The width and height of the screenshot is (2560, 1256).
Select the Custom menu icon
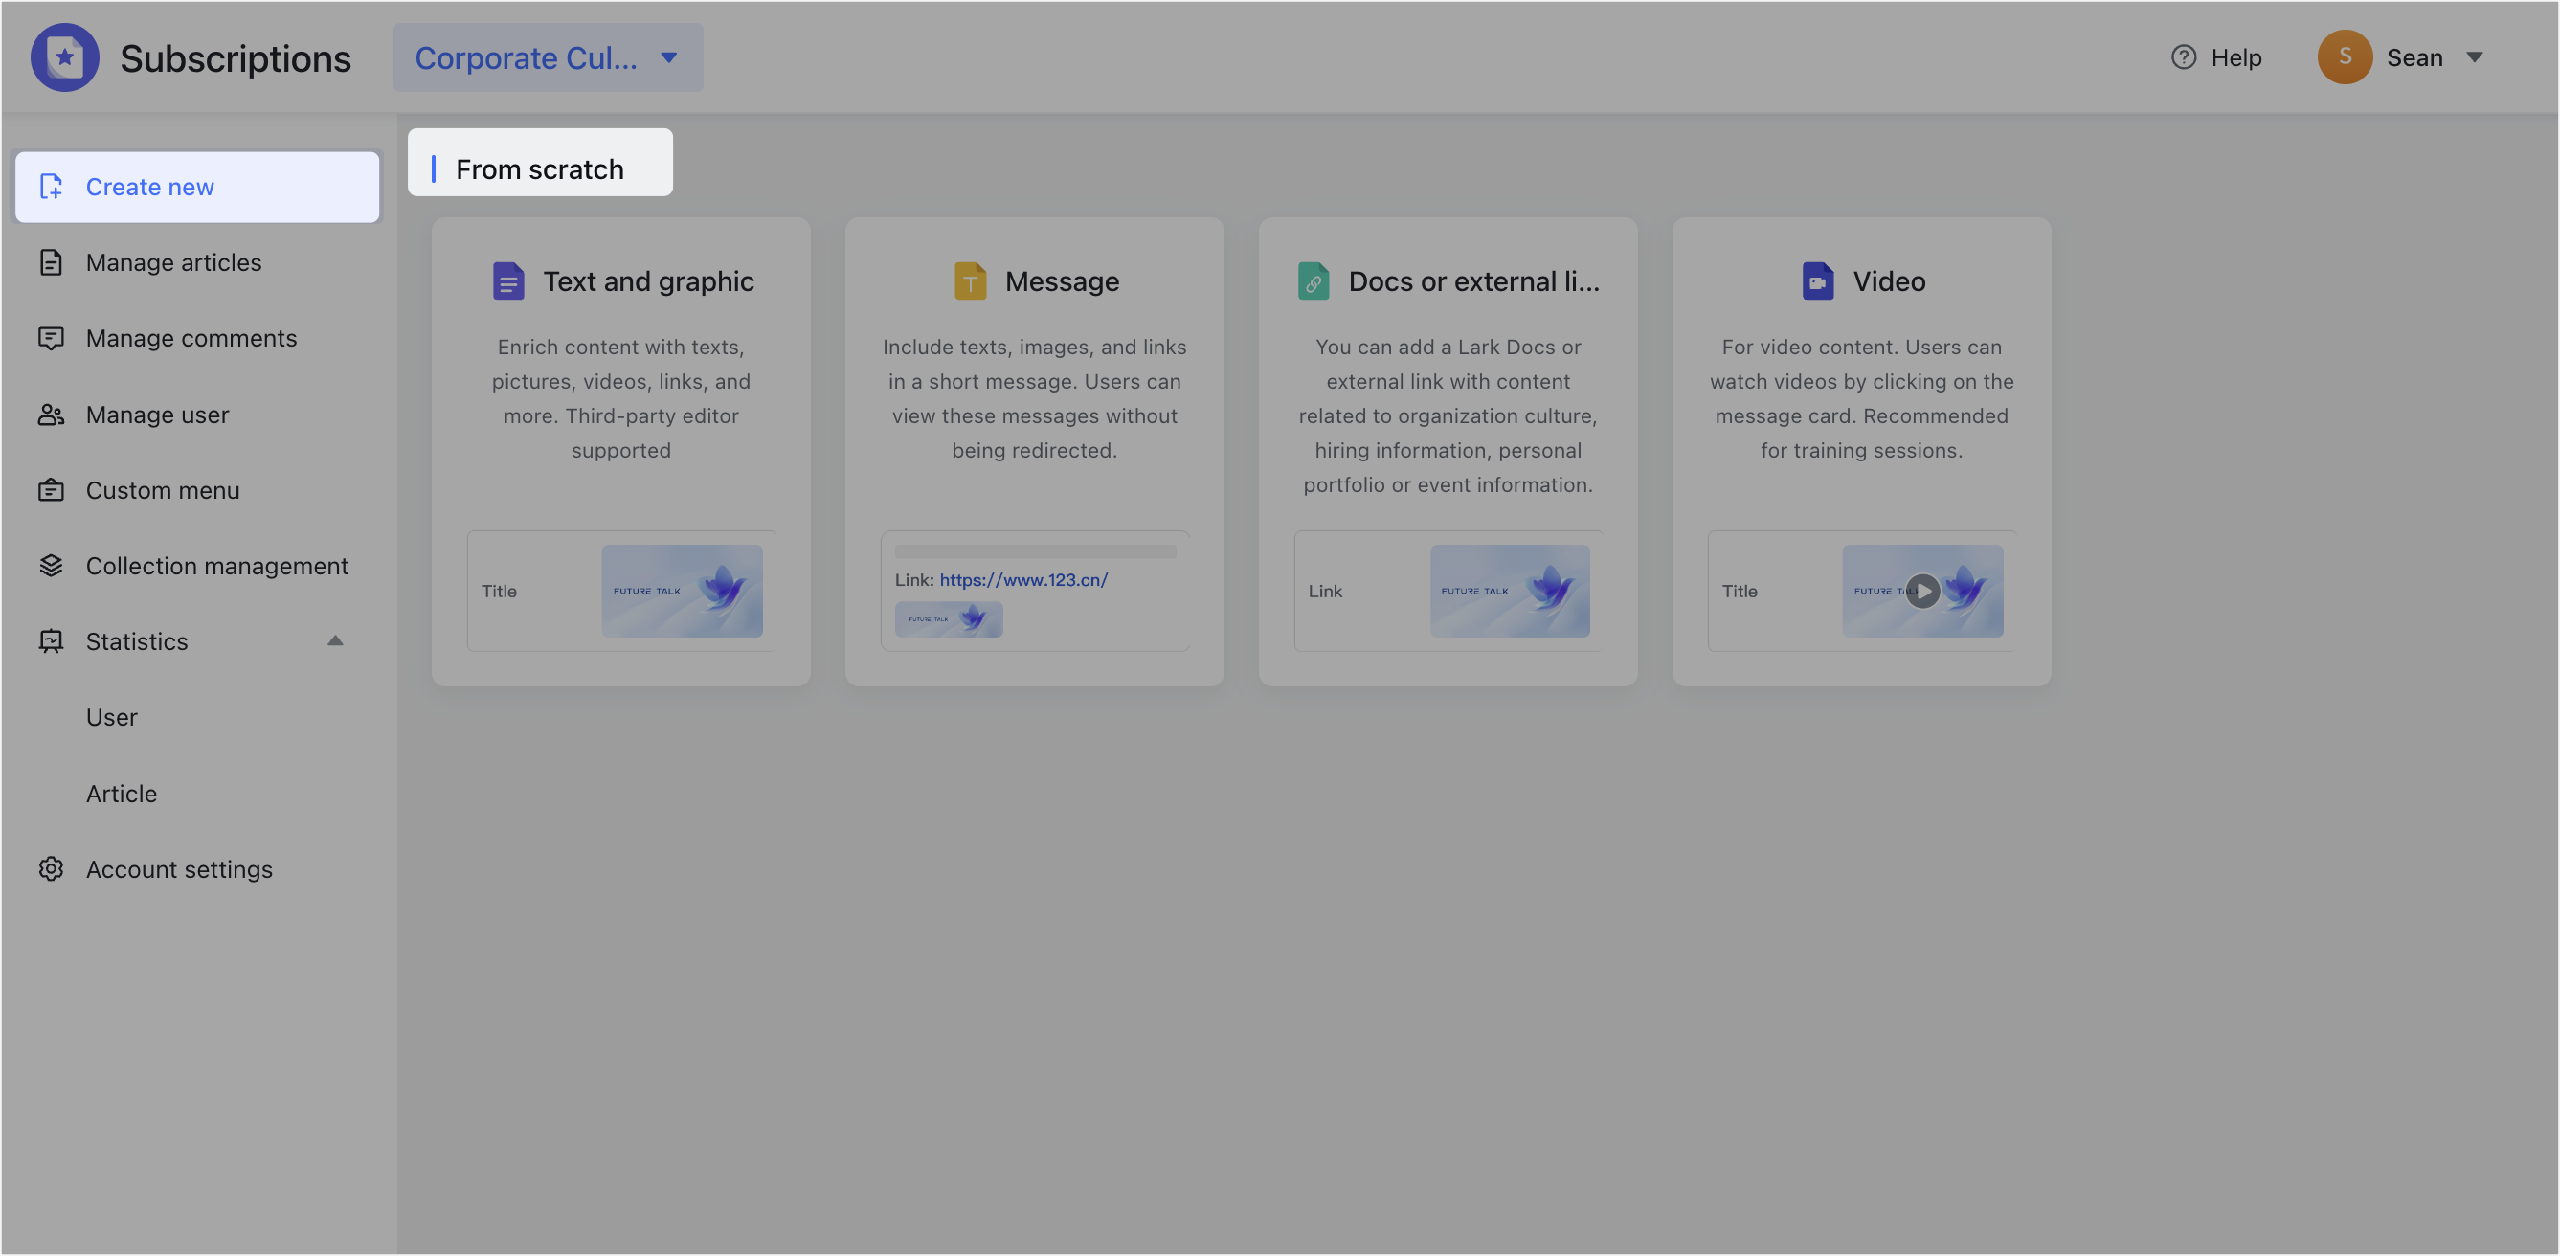coord(52,490)
